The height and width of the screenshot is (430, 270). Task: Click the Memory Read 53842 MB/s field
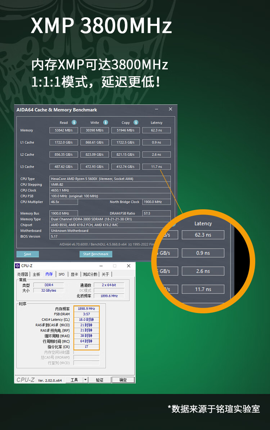[x=64, y=130]
